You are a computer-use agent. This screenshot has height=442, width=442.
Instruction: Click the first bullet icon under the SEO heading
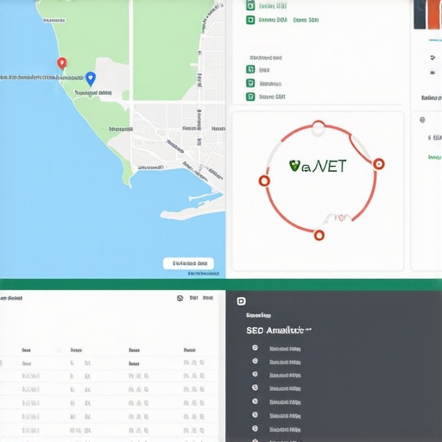(255, 348)
